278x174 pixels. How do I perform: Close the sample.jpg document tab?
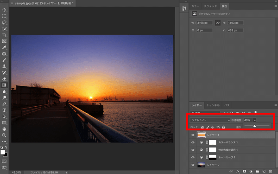[x=12, y=3]
